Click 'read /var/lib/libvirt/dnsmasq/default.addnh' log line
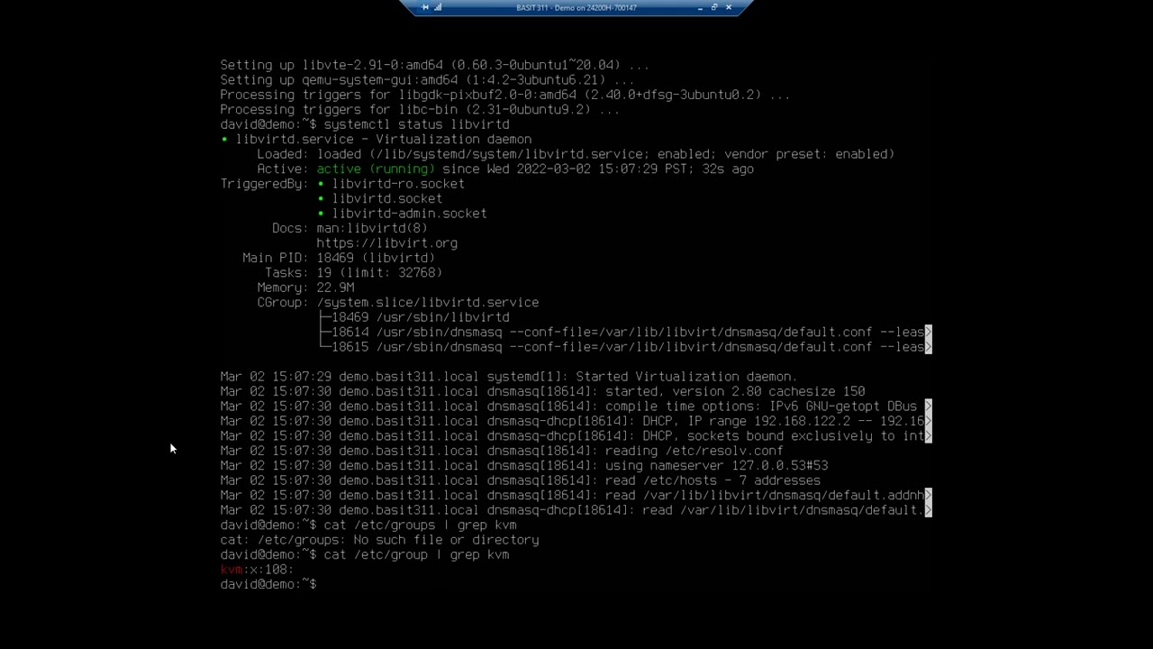Viewport: 1153px width, 649px height. [x=576, y=495]
